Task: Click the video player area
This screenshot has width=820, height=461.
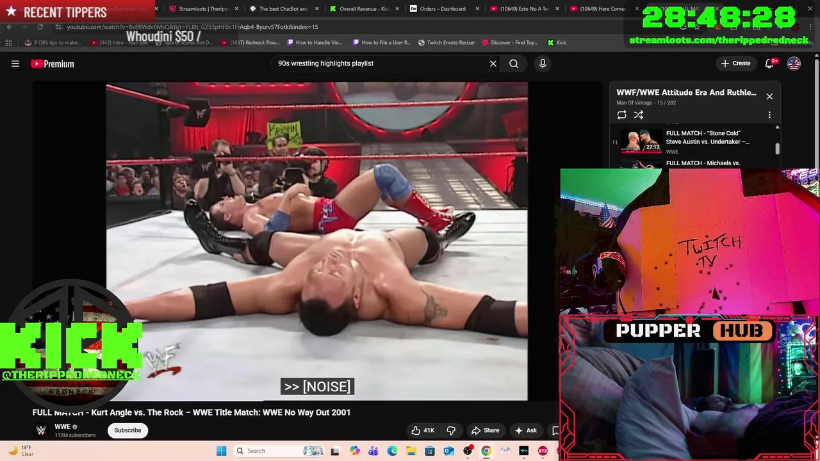Action: point(317,241)
